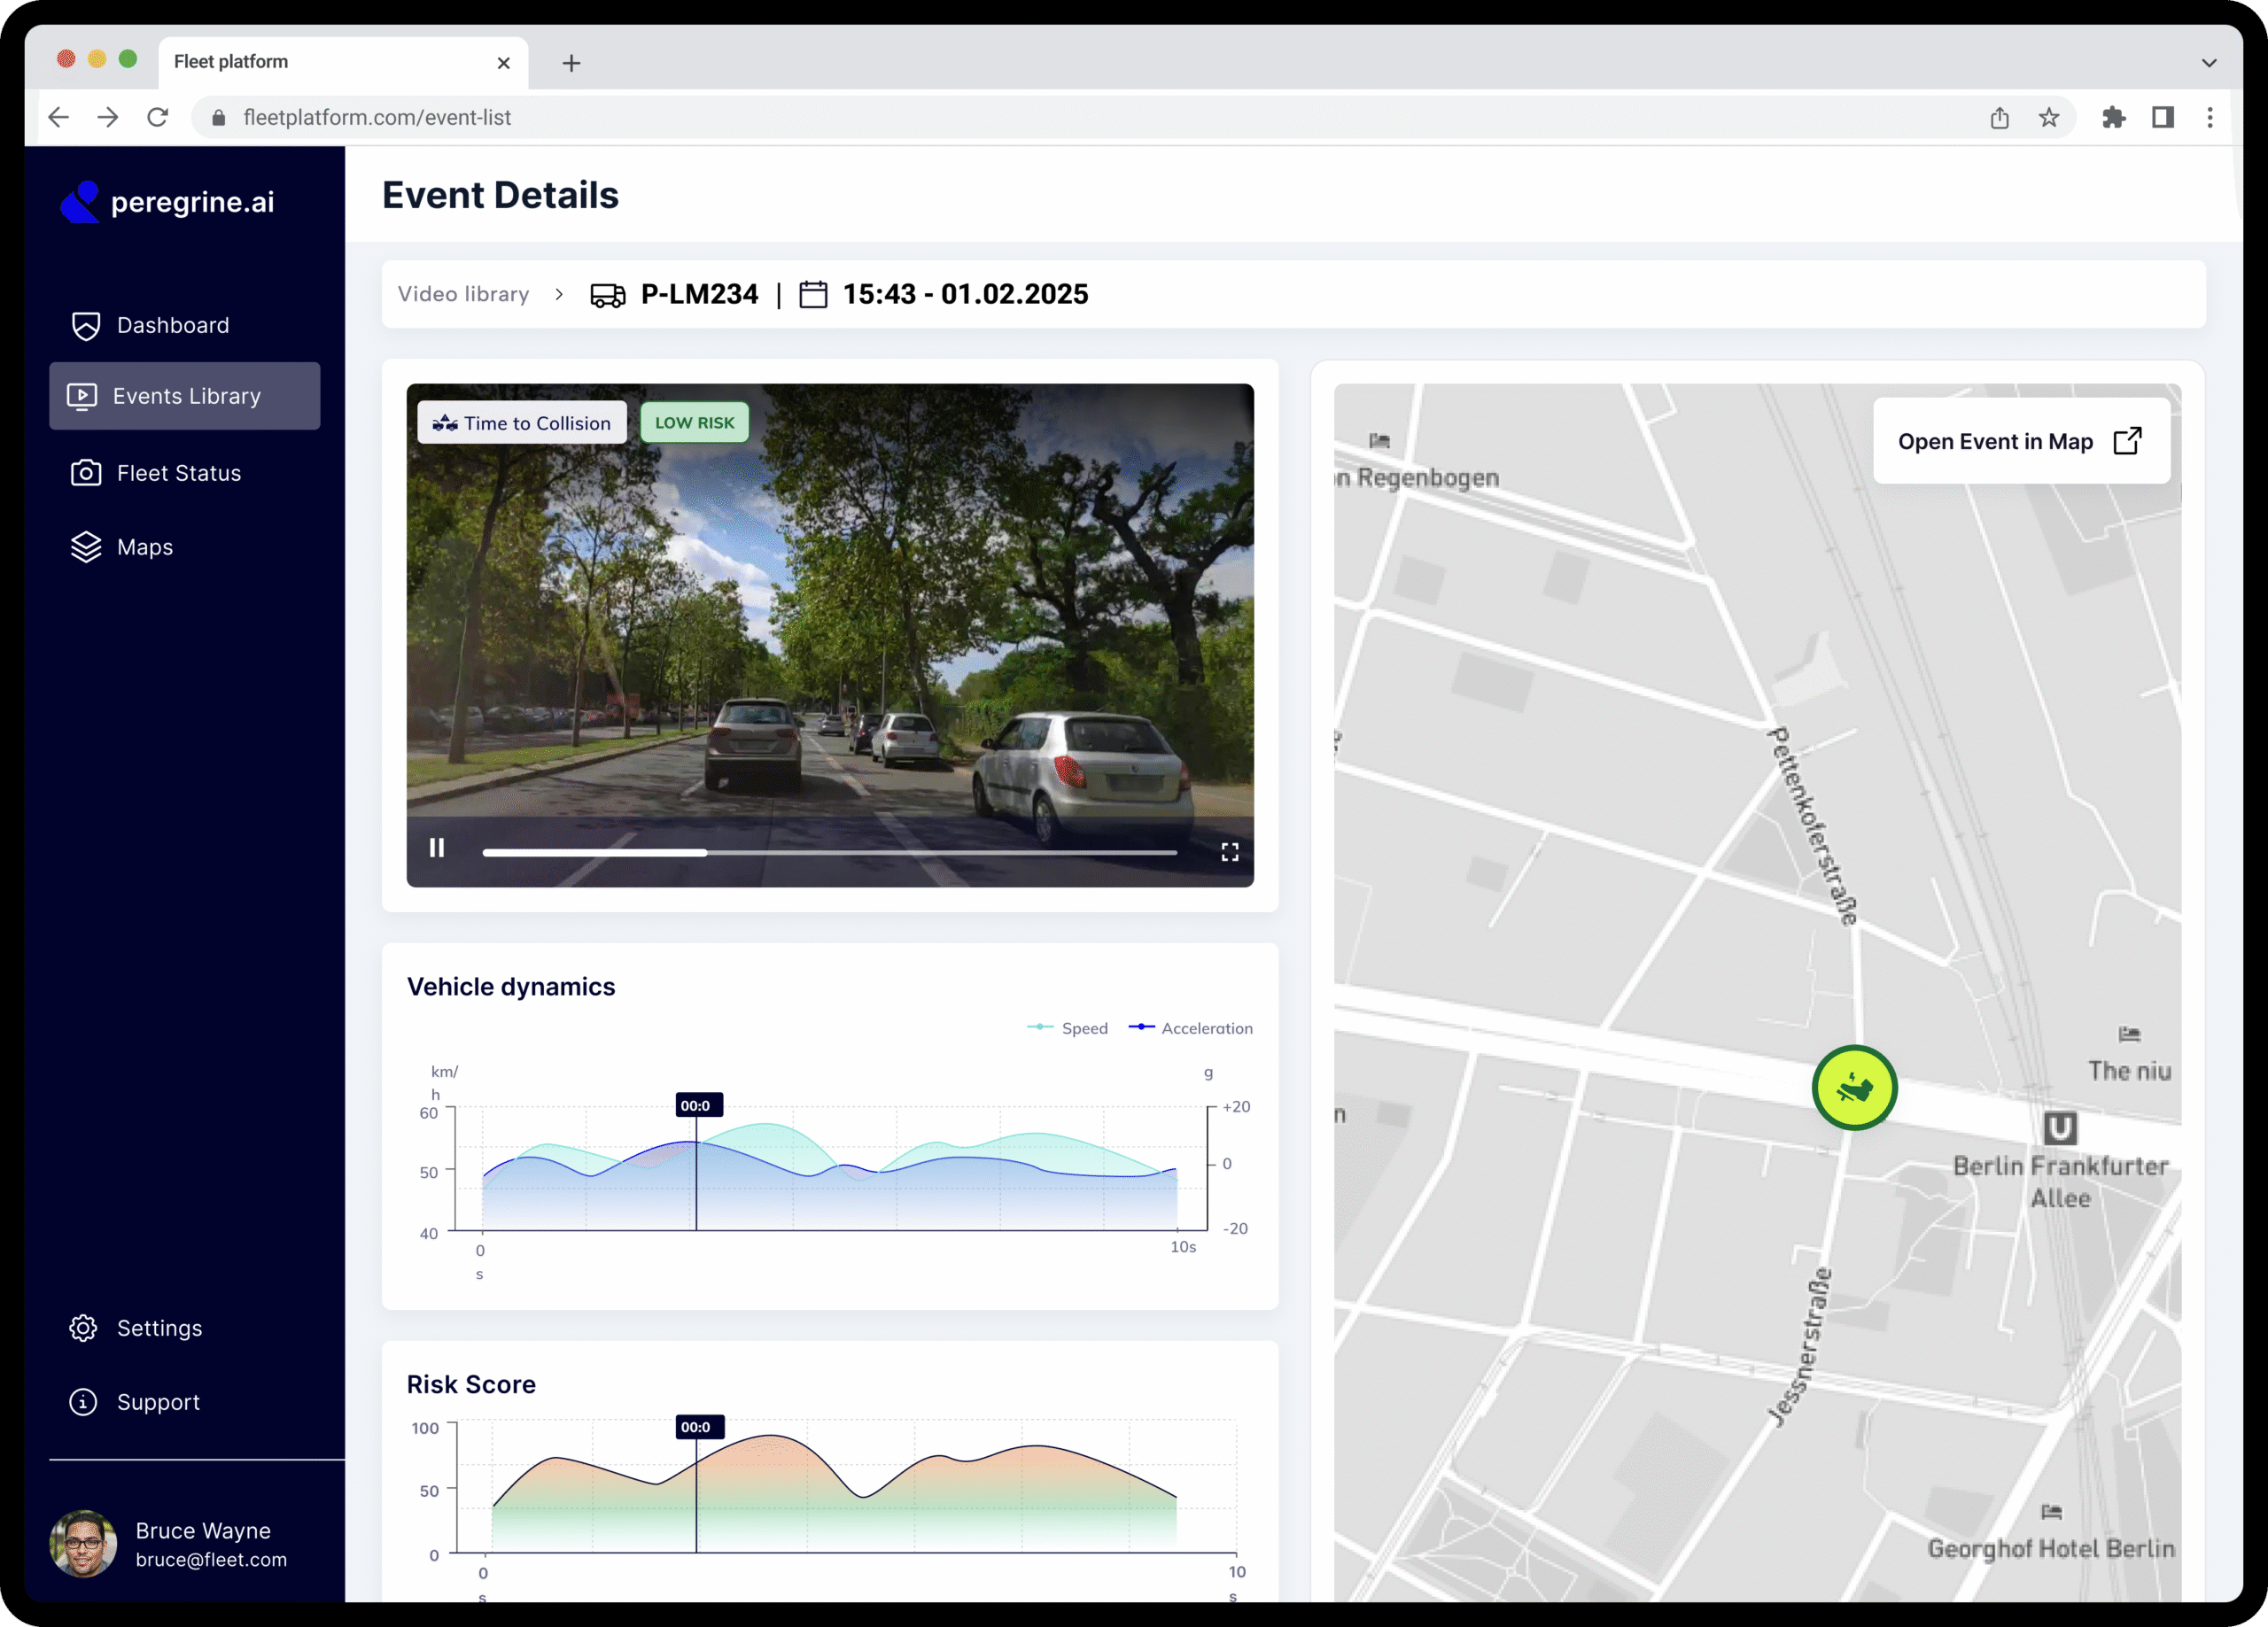Bookmark this page with star icon

(x=2049, y=118)
